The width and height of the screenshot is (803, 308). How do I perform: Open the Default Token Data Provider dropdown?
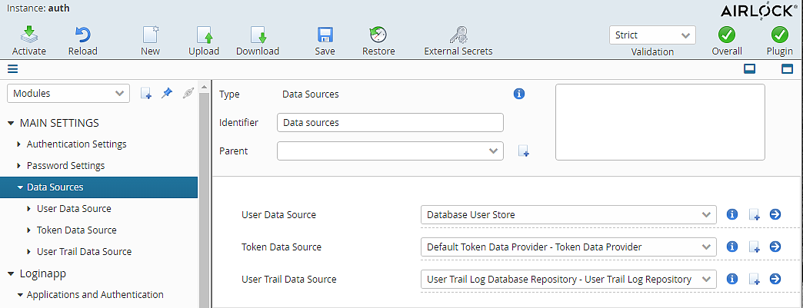tap(568, 247)
